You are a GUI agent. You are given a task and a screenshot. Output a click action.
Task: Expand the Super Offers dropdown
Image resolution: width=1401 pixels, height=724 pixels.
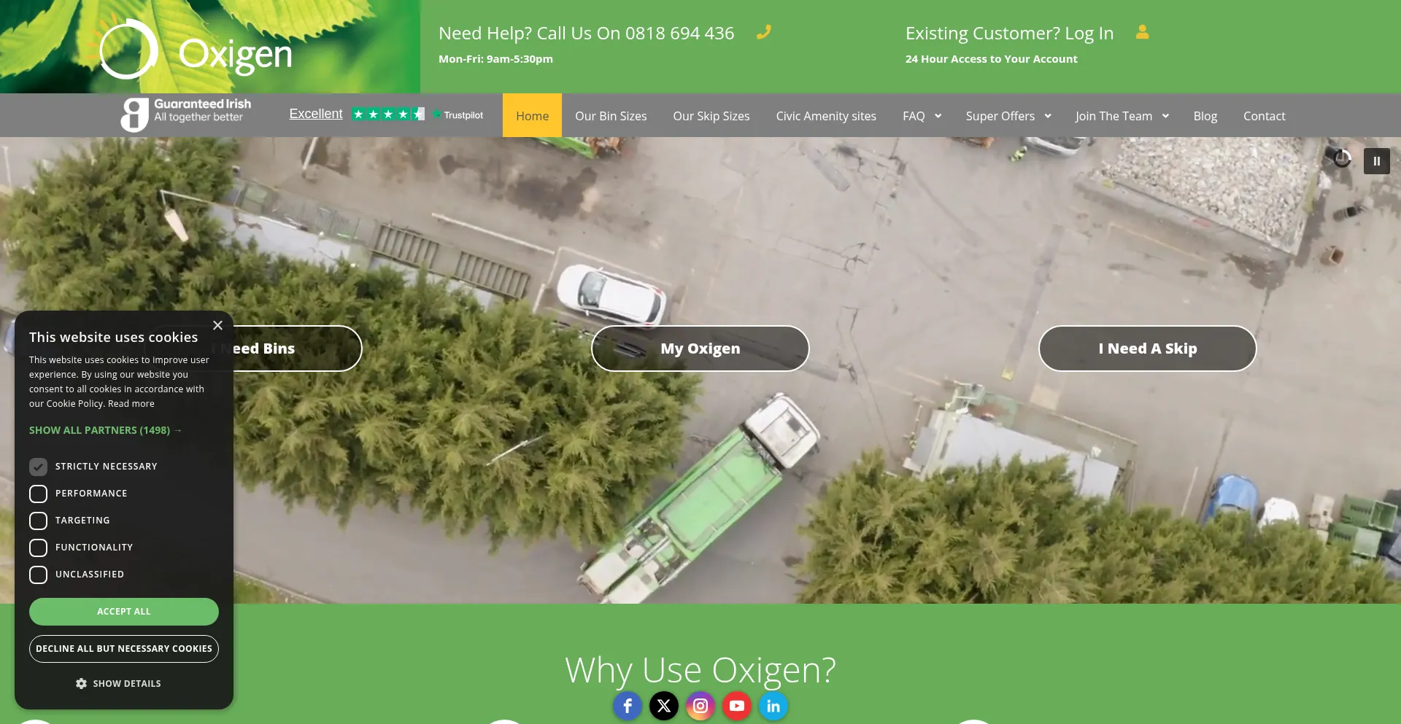pos(1008,116)
